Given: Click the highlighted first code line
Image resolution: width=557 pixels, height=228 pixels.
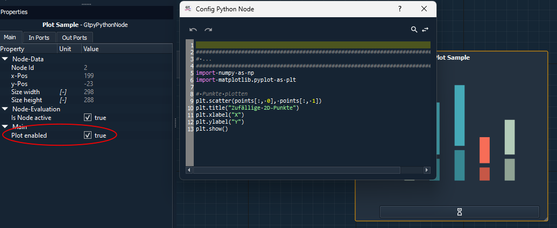Looking at the screenshot, I should pyautogui.click(x=313, y=45).
